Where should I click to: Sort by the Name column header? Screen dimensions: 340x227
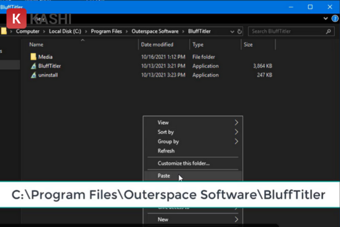(36, 44)
